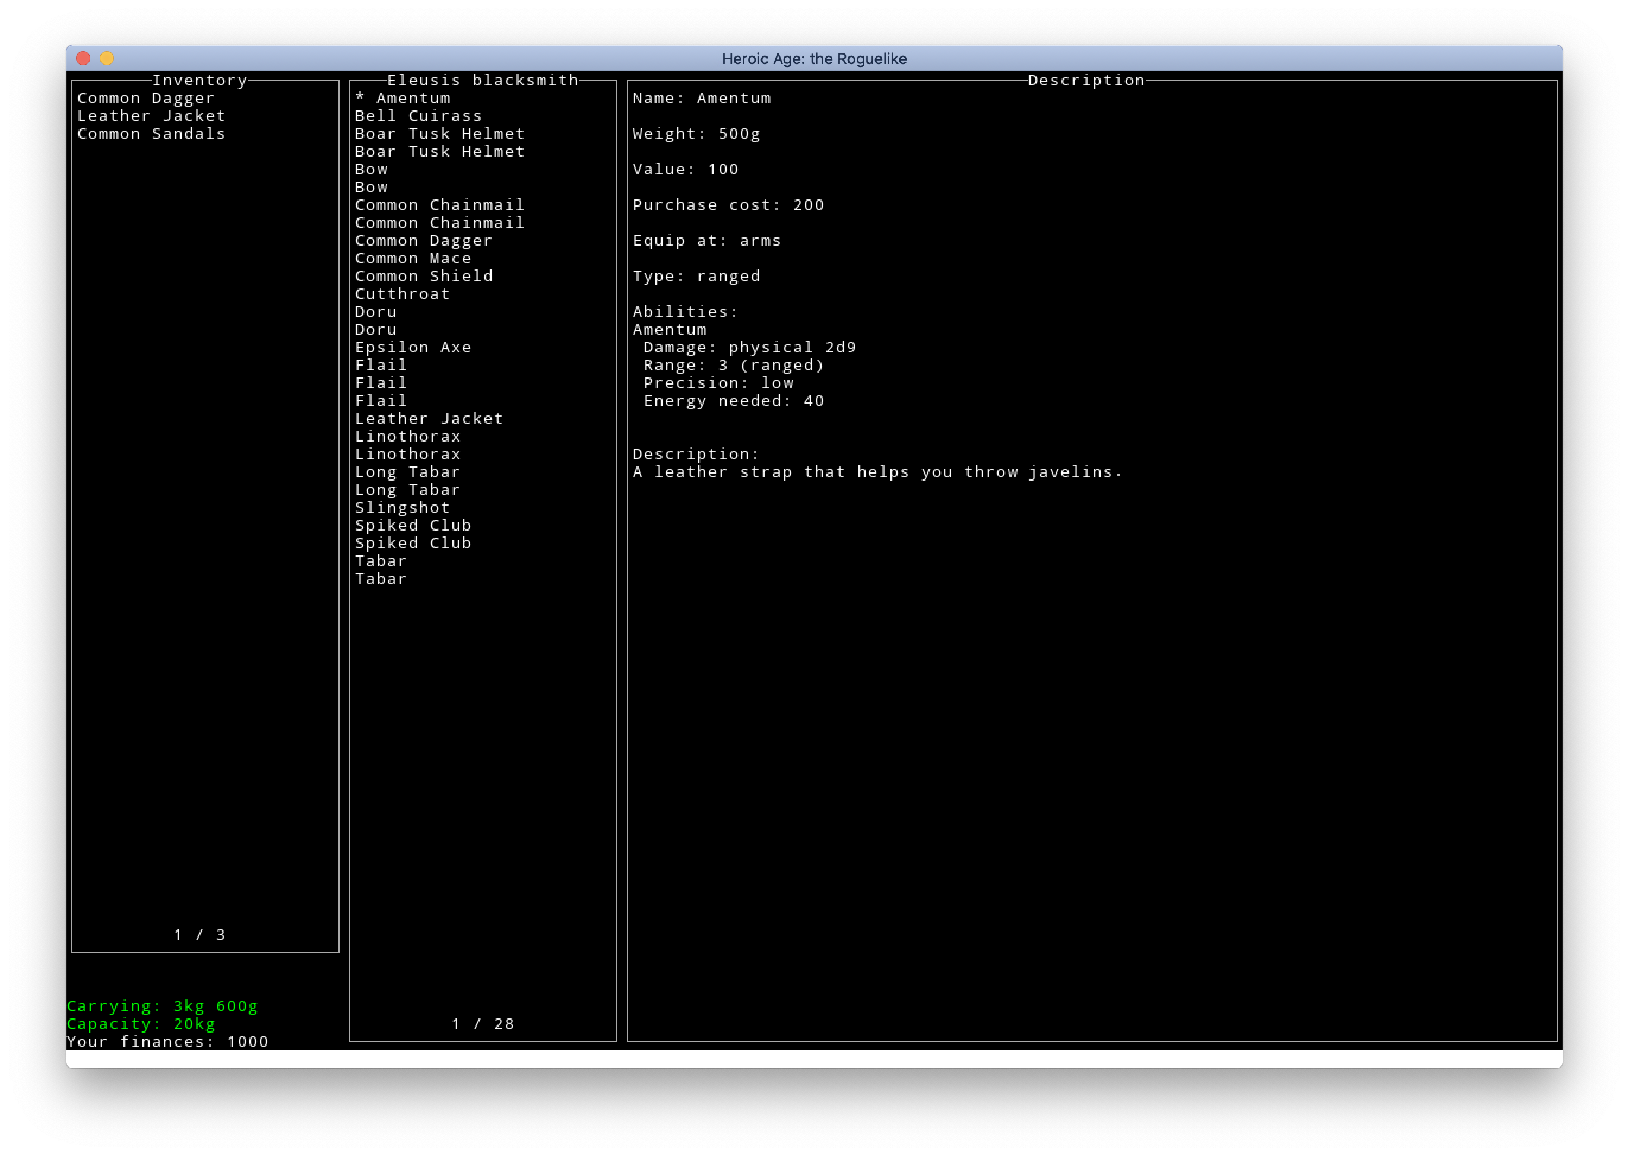1629x1156 pixels.
Task: Click Common Shield in the shop list
Action: click(424, 276)
